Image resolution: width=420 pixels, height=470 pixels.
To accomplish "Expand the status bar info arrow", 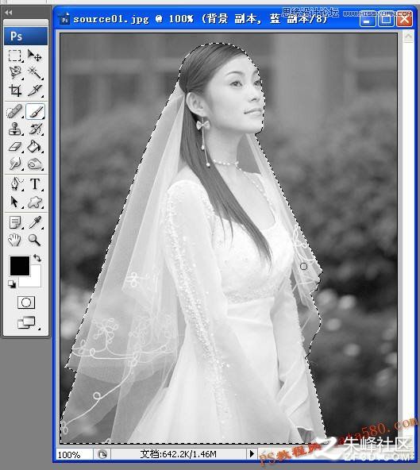I will click(252, 453).
